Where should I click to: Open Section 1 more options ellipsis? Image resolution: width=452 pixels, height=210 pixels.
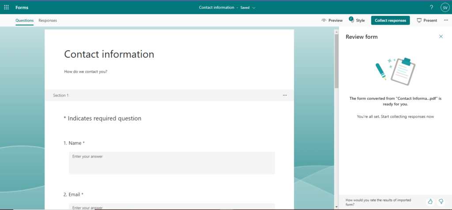point(285,95)
